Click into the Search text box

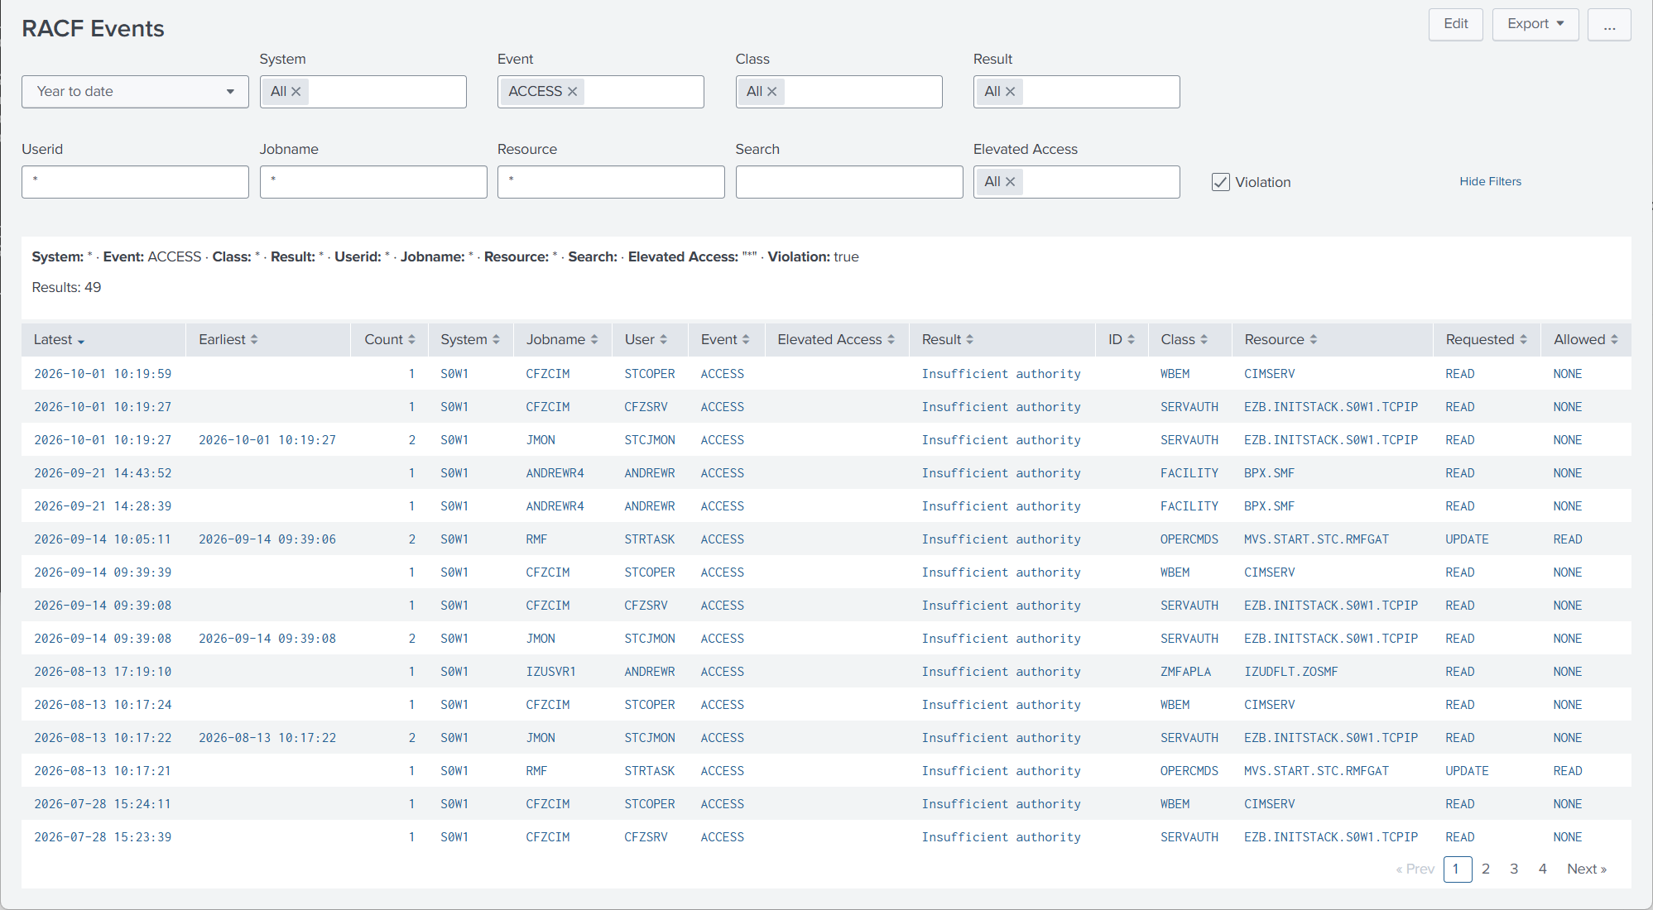click(849, 182)
